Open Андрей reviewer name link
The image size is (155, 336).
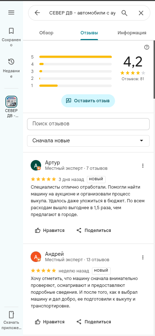click(x=54, y=254)
